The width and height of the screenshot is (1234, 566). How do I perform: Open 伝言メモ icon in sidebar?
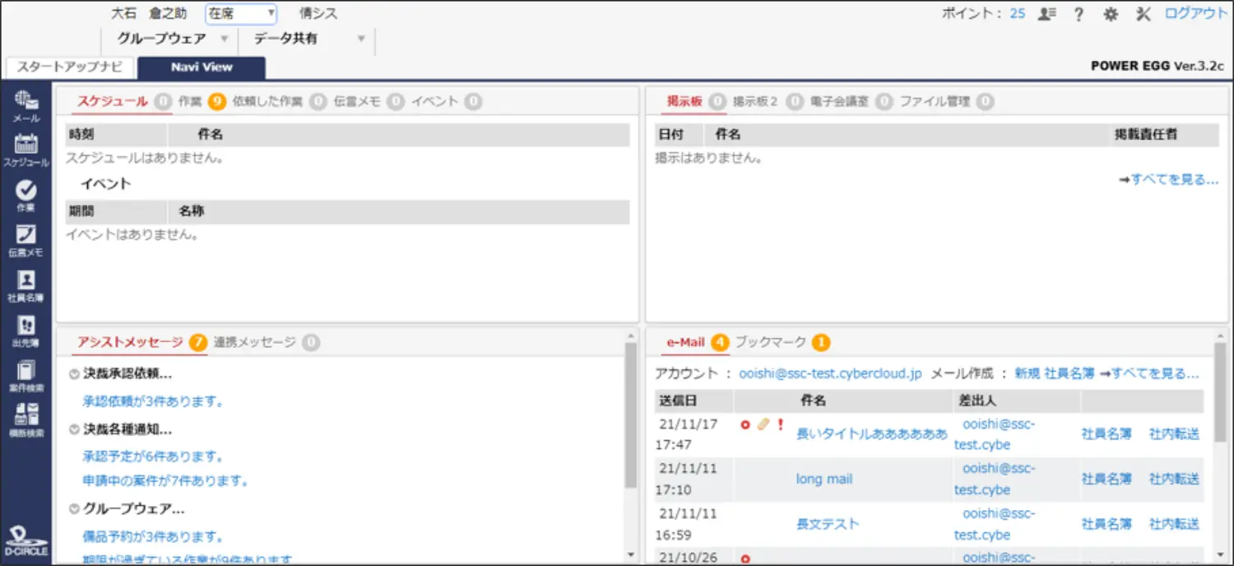(x=26, y=235)
